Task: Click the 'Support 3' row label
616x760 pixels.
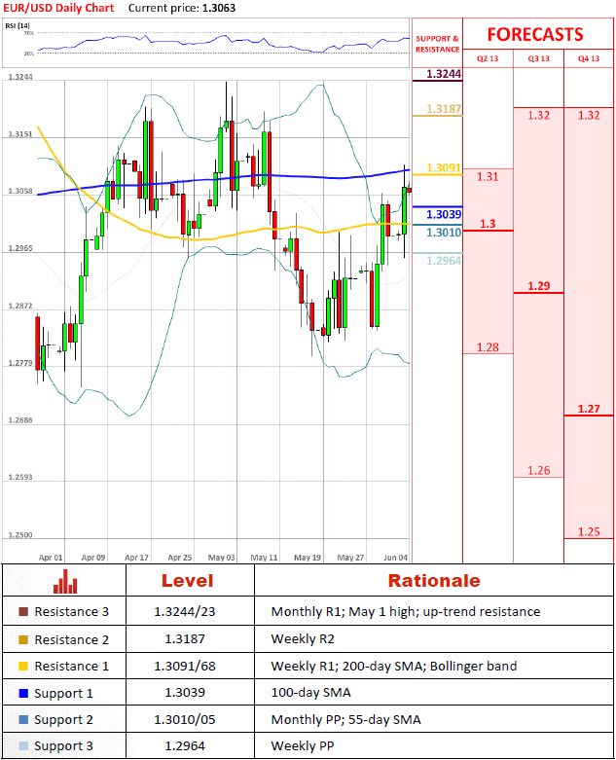Action: (x=63, y=746)
